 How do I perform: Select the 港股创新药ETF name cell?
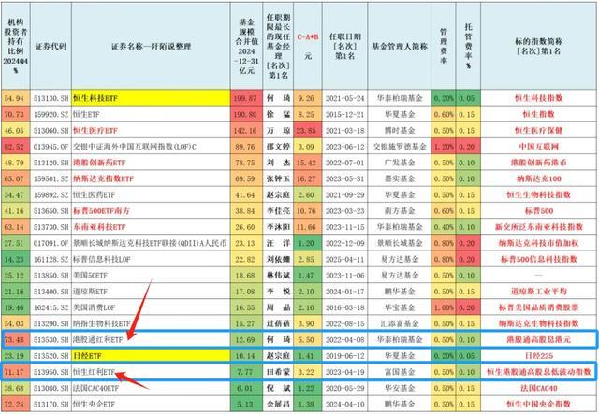pos(151,163)
